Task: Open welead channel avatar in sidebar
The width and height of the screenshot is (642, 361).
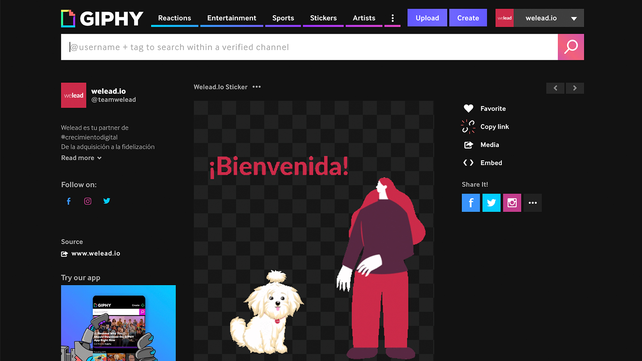Action: click(74, 95)
